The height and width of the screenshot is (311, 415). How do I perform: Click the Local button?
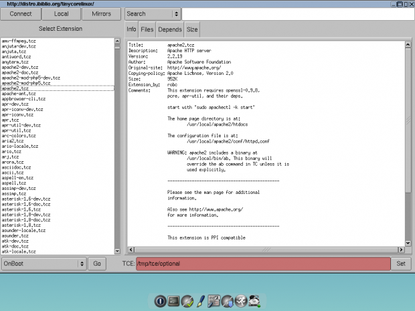pyautogui.click(x=61, y=14)
